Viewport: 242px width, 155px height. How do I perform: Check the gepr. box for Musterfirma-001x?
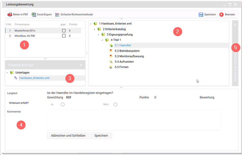(x=64, y=31)
